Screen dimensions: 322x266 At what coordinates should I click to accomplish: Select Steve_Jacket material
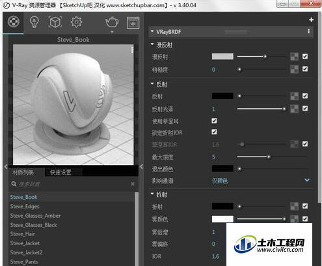pos(25,243)
